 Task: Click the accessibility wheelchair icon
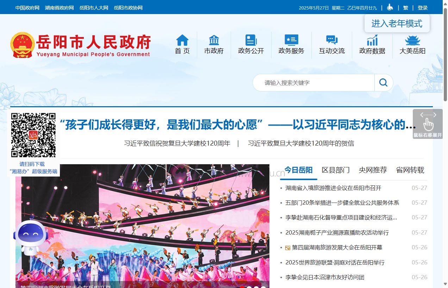pyautogui.click(x=390, y=7)
